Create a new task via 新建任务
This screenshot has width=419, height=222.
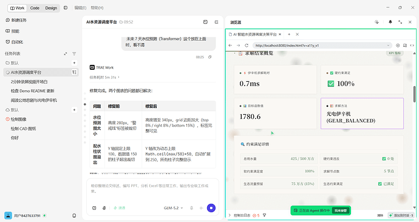tap(16, 20)
